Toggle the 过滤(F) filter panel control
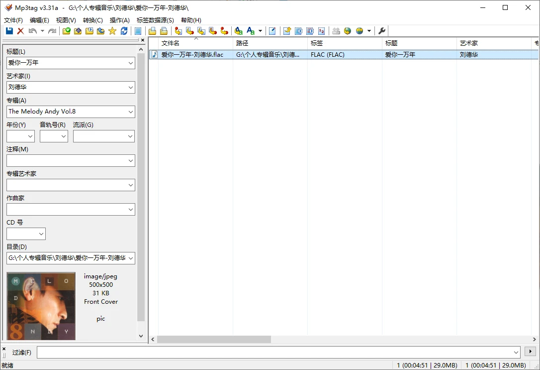540x370 pixels. (3, 349)
